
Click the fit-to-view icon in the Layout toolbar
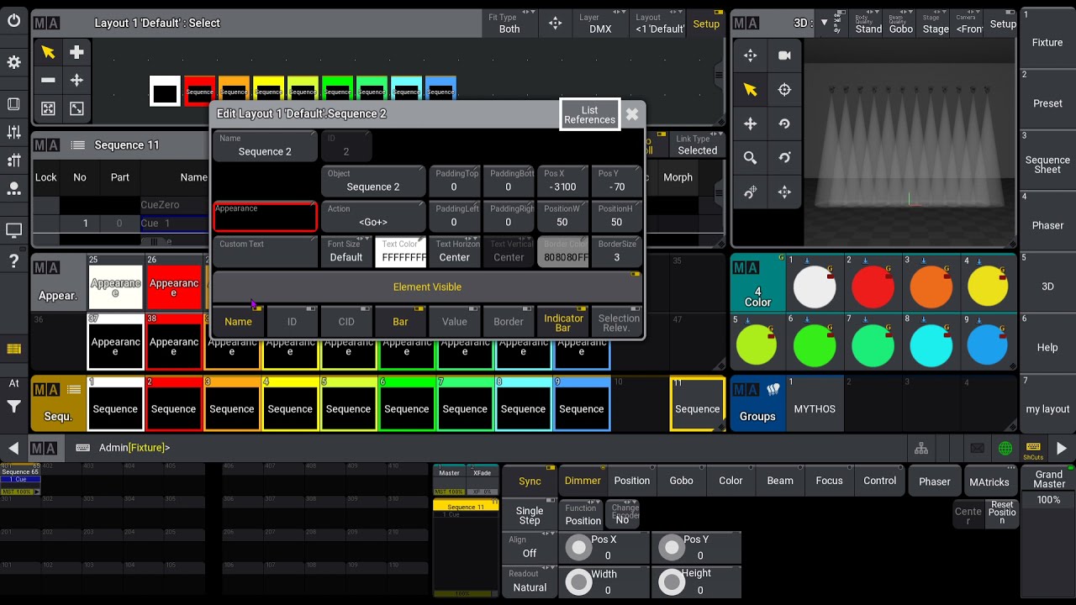48,108
